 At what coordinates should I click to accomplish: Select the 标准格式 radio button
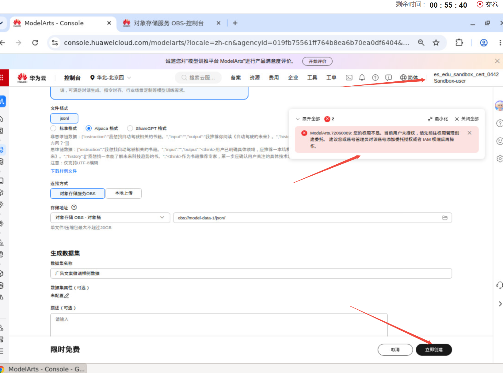click(53, 128)
